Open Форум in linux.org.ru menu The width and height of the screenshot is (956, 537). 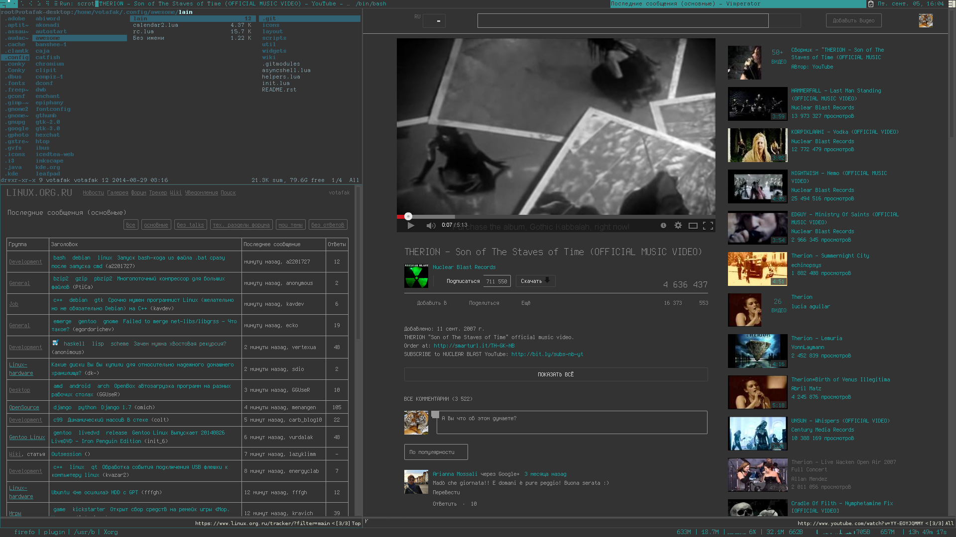coord(138,193)
